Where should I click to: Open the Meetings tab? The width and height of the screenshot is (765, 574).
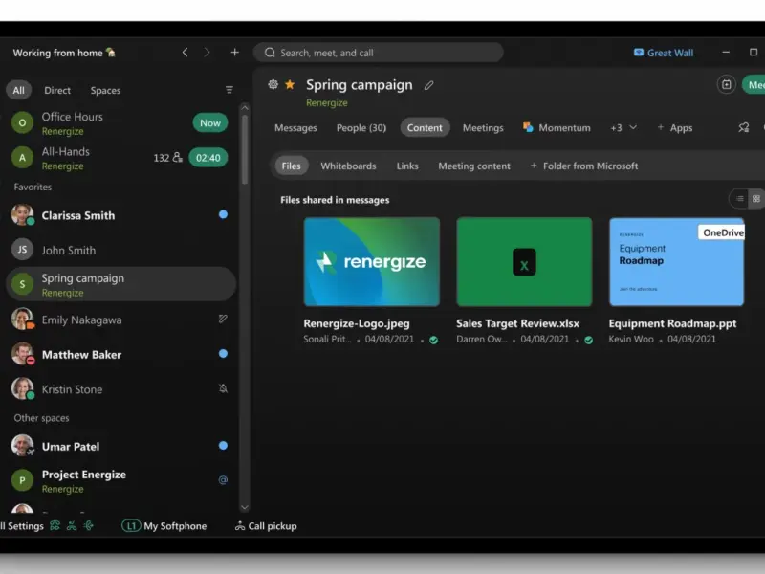(x=483, y=128)
